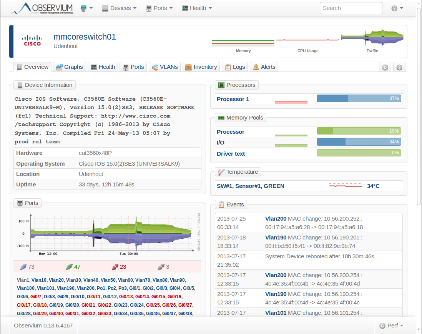Click the Cisco vendor logo
The height and width of the screenshot is (334, 422).
(x=32, y=41)
